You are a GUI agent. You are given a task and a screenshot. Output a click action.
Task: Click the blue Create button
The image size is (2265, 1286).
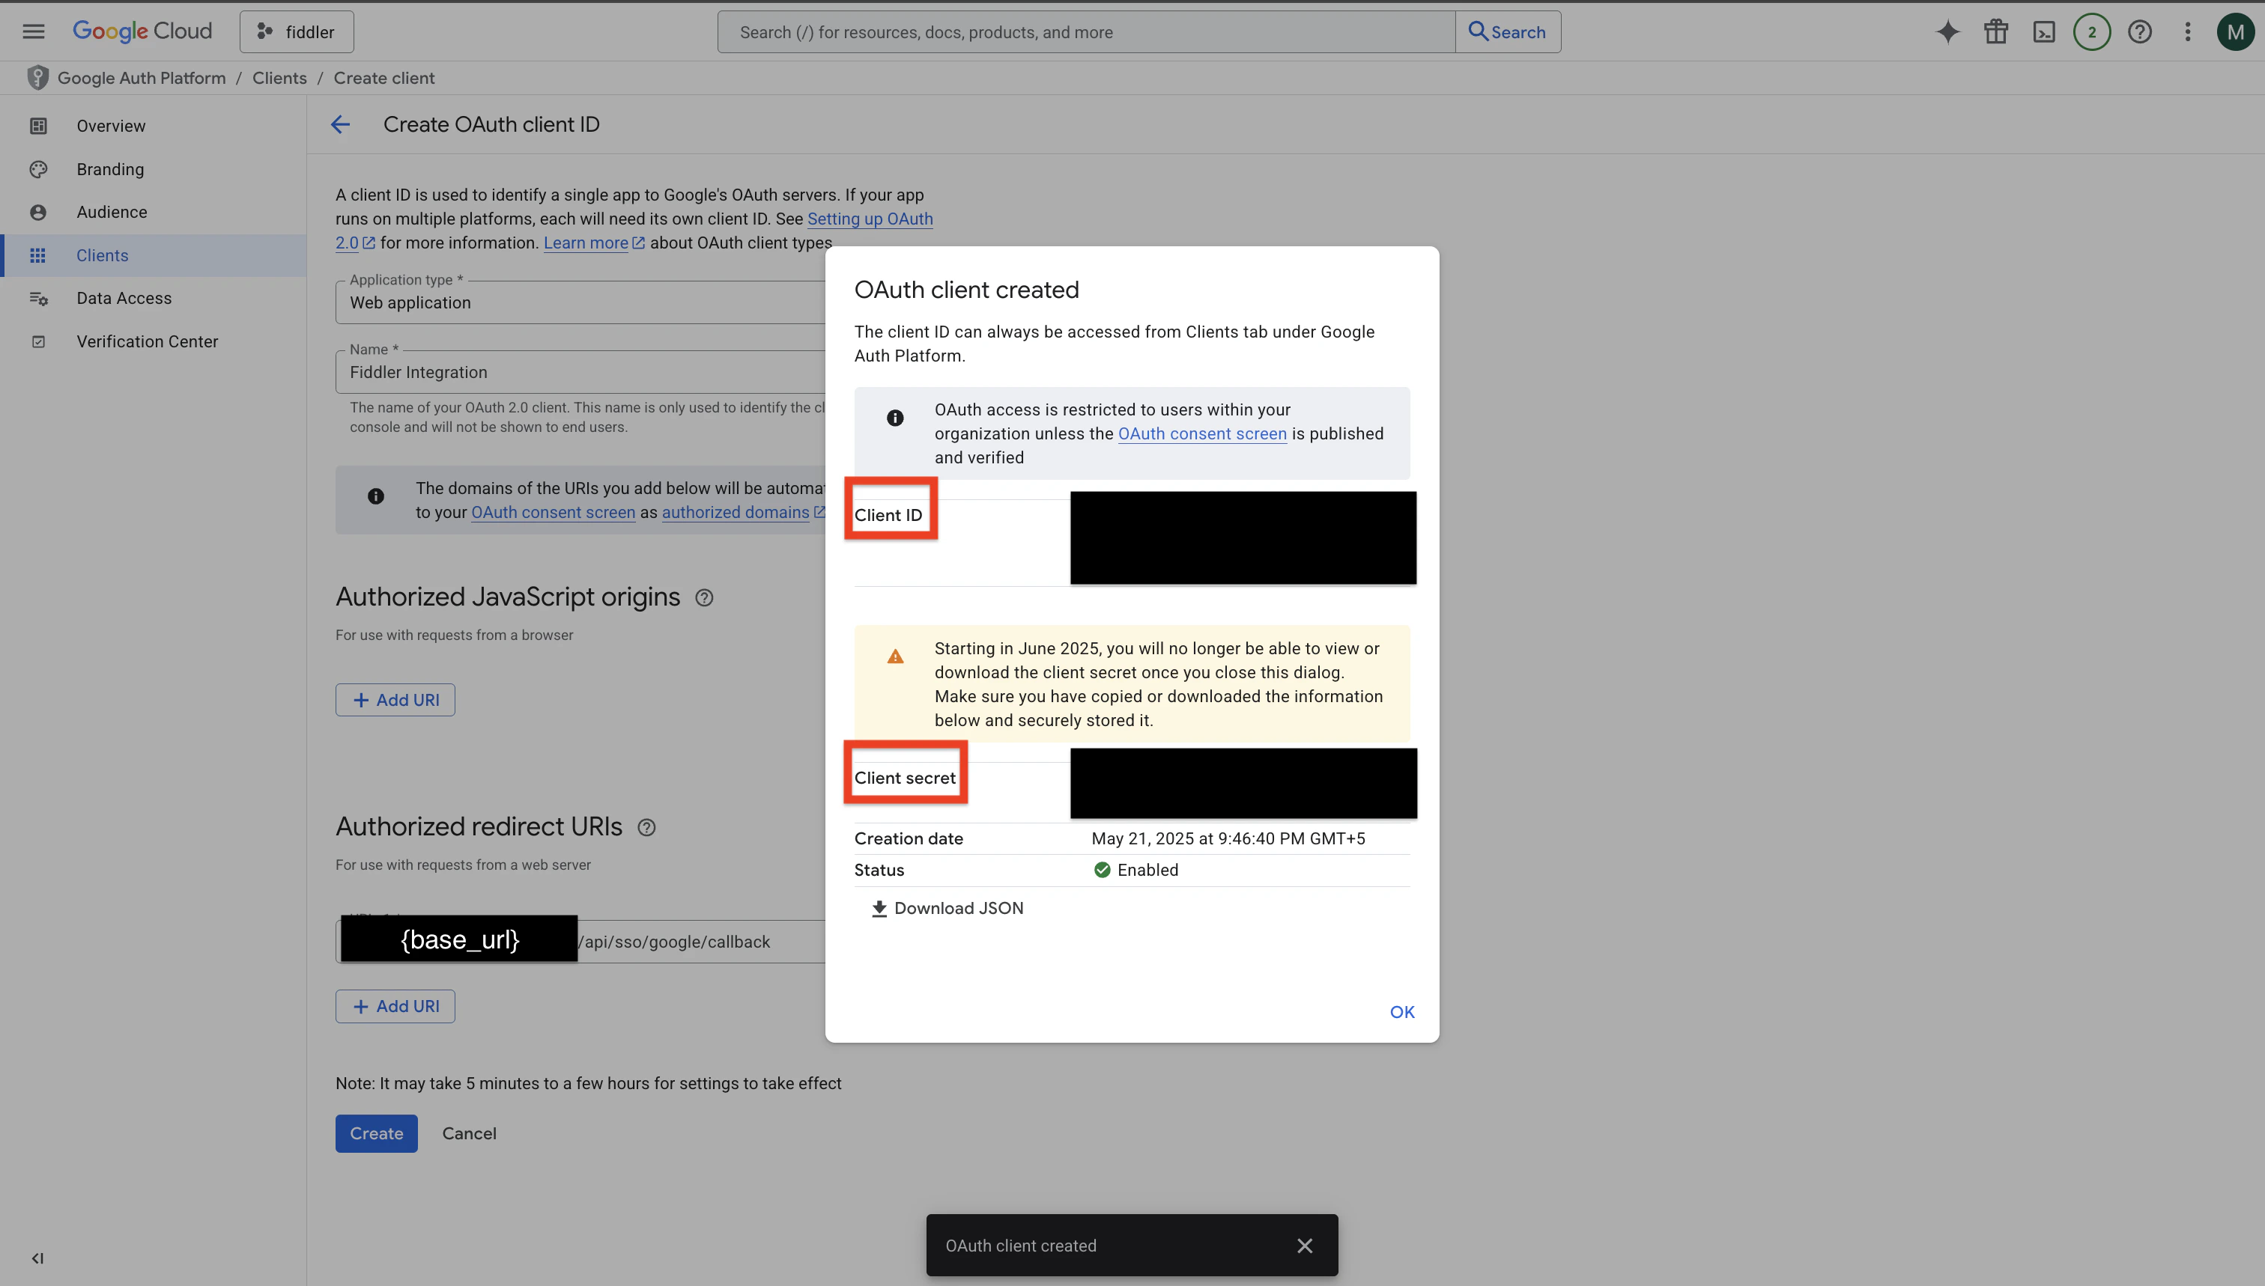[377, 1134]
